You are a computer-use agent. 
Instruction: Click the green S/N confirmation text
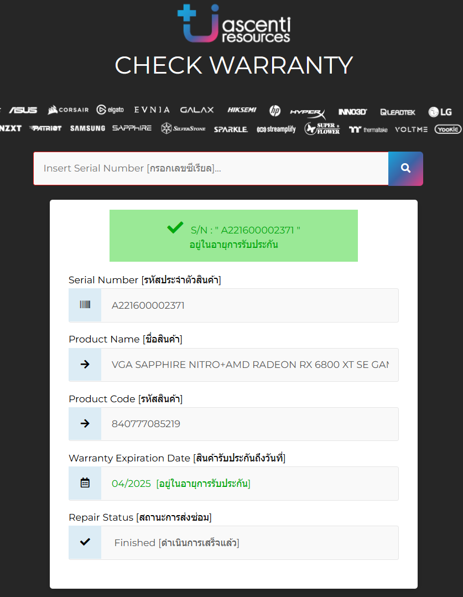click(245, 230)
